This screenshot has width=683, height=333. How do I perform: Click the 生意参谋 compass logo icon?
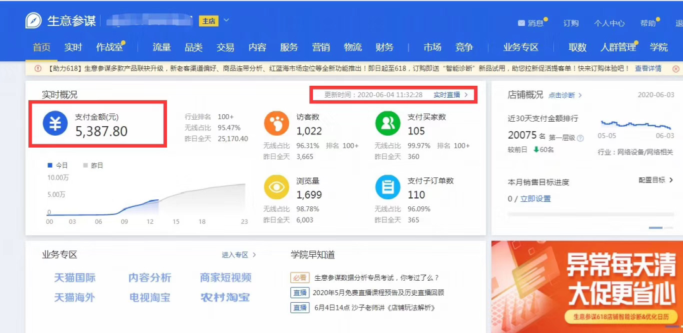34,21
